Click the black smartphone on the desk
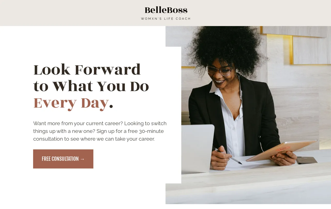 point(307,160)
